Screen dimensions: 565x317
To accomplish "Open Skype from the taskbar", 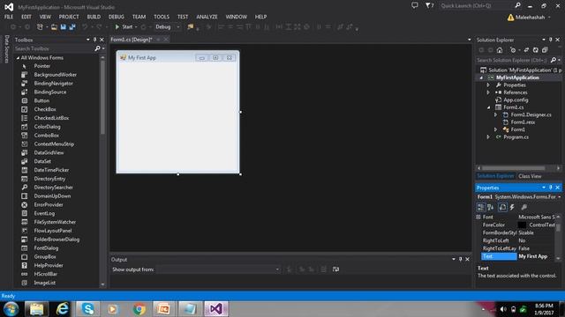I will coord(87,308).
